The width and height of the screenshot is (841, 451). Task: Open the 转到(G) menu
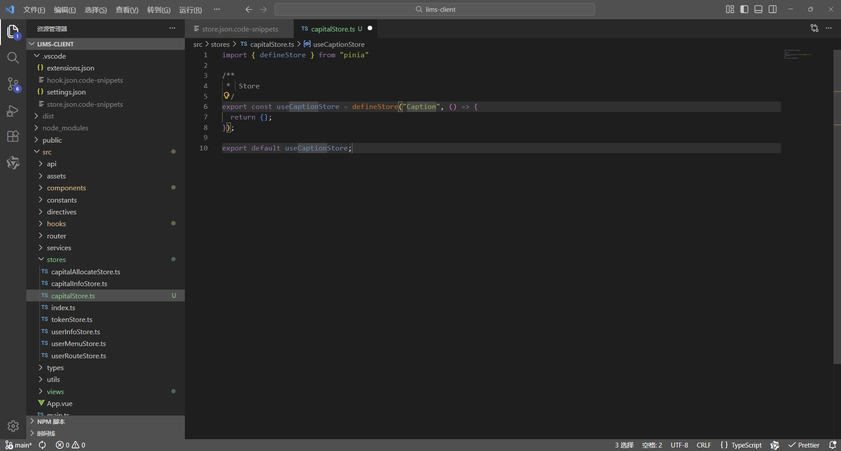tap(159, 10)
